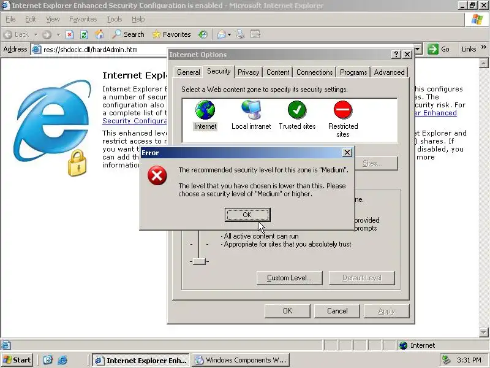
Task: Click the green Go button
Action: point(439,49)
